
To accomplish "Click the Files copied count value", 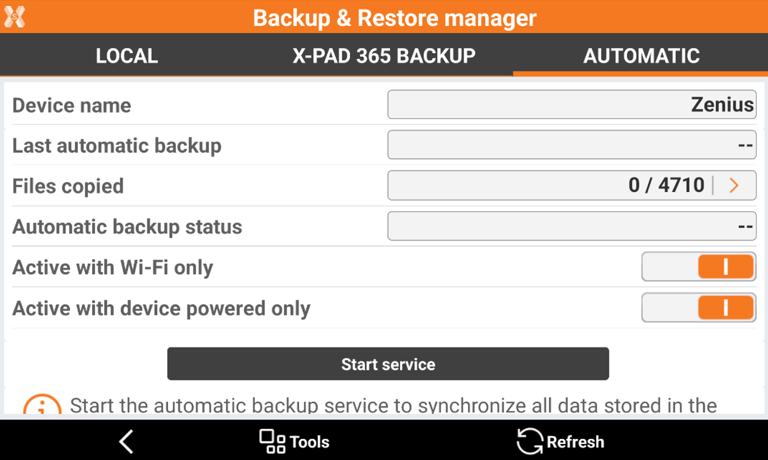I will pyautogui.click(x=666, y=185).
